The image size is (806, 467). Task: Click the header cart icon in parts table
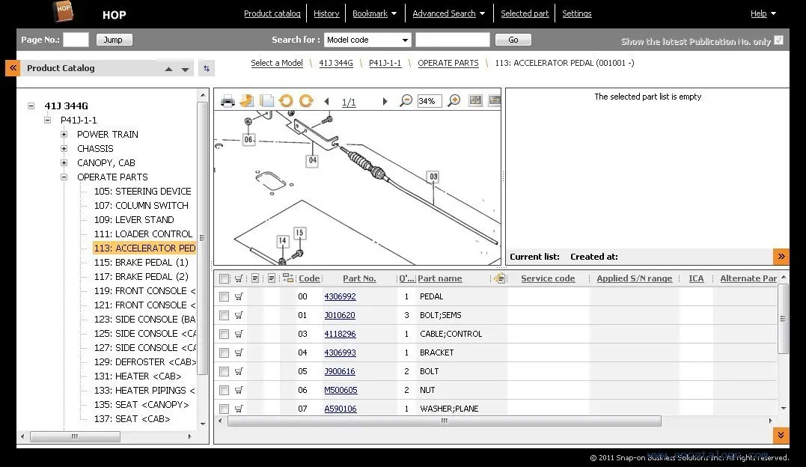click(x=239, y=278)
